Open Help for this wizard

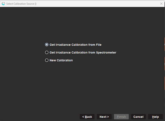(155, 117)
